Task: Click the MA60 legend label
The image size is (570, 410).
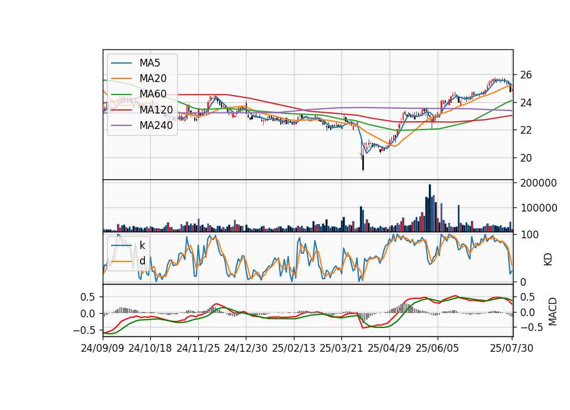Action: pyautogui.click(x=153, y=94)
